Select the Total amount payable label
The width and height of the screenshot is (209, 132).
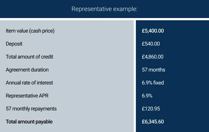(29, 122)
